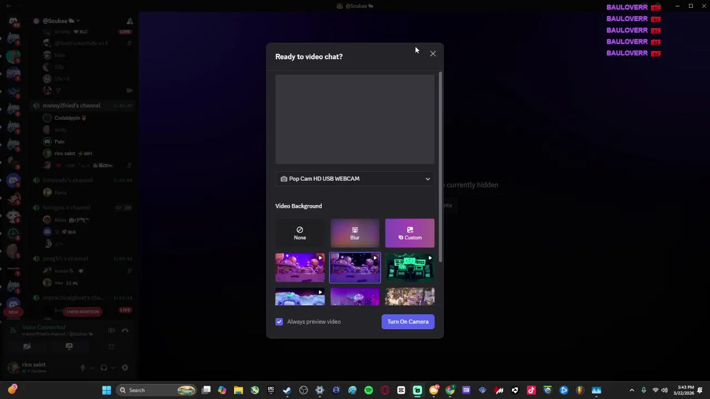This screenshot has height=399, width=710.
Task: Click the invite people icon beside @Scubaa
Action: click(x=129, y=21)
